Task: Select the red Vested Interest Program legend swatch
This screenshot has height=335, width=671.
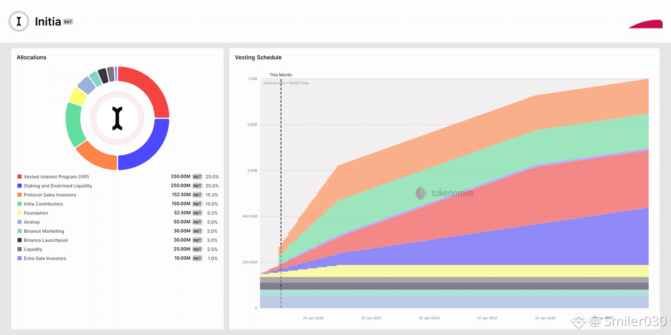Action: (x=20, y=176)
